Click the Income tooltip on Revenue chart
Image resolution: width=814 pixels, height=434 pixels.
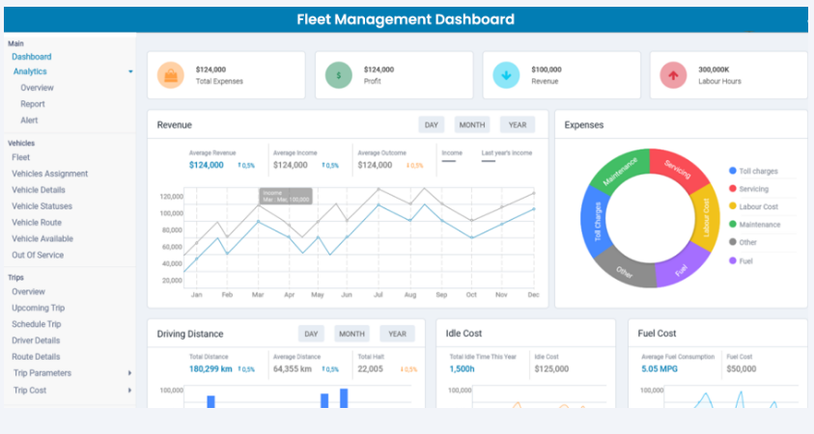[285, 196]
